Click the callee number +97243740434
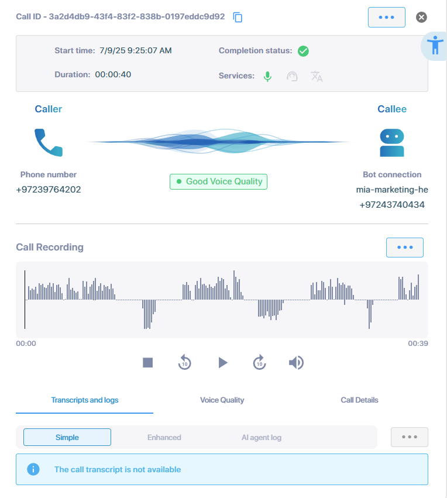This screenshot has height=498, width=447. coord(392,205)
